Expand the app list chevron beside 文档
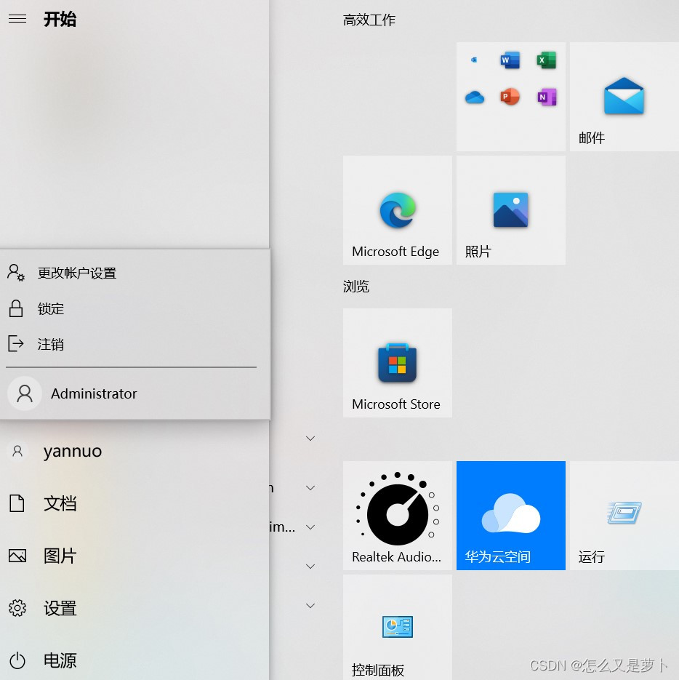The image size is (679, 680). [x=310, y=488]
